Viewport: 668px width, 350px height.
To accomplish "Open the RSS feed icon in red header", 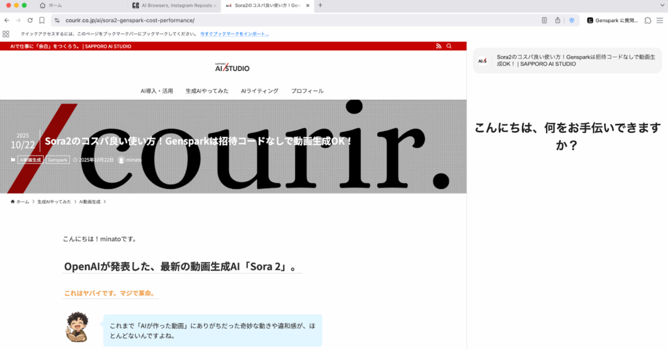I will click(438, 46).
